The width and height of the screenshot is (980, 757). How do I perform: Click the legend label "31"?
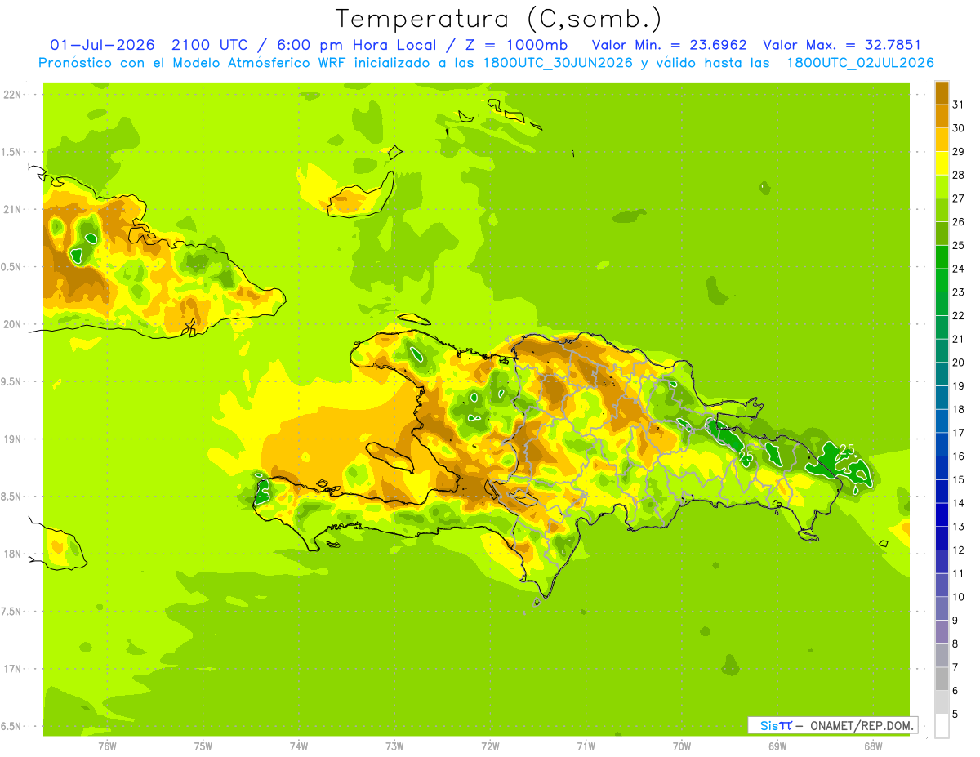959,105
